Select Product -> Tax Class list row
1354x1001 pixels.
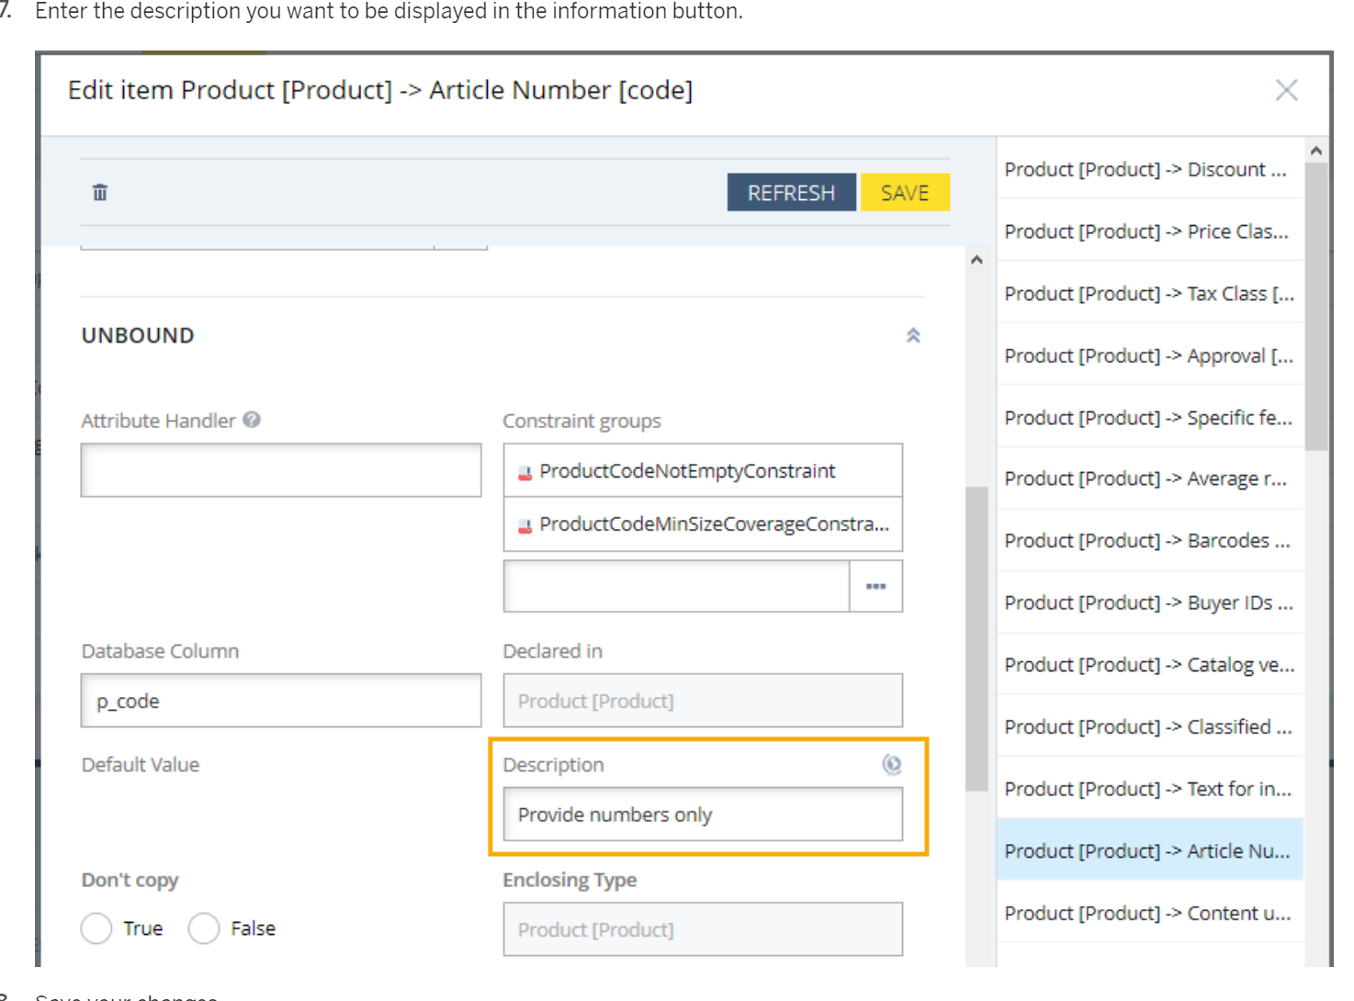(x=1150, y=293)
